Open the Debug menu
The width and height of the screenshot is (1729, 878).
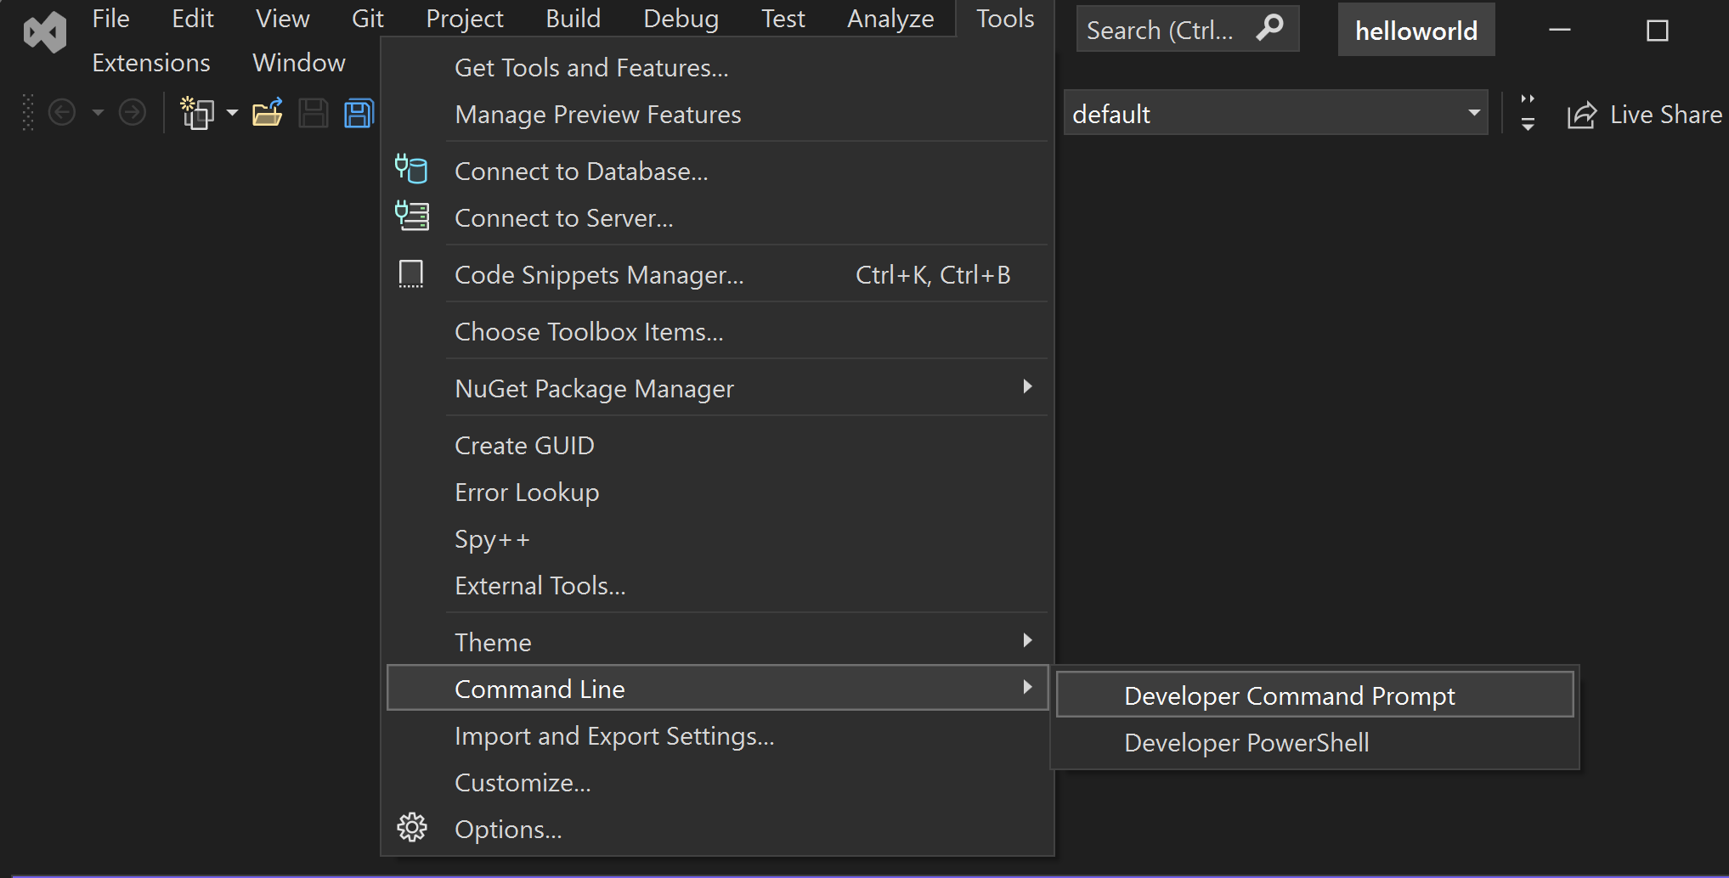tap(680, 18)
